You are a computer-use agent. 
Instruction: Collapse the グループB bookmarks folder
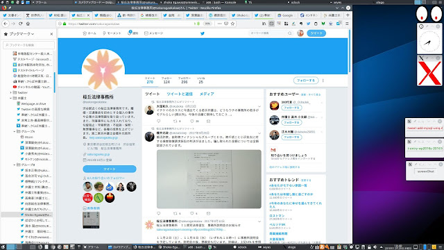click(15, 165)
